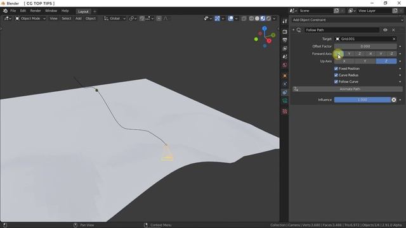
Task: Select wireframe viewport shading
Action: [x=251, y=18]
